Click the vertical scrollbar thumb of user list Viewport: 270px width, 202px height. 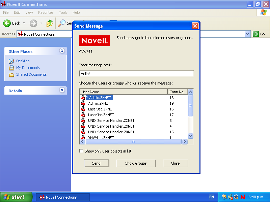point(190,106)
